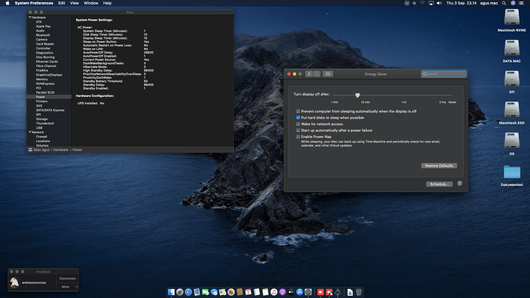The height and width of the screenshot is (298, 530).
Task: Go back in Energy Saver window
Action: tap(309, 74)
